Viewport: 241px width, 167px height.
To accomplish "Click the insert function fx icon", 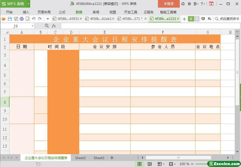I will 54,26.
